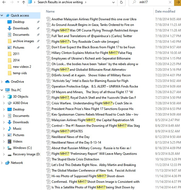Open the new videos 2 folder
The image size is (181, 190).
pyautogui.click(x=22, y=67)
